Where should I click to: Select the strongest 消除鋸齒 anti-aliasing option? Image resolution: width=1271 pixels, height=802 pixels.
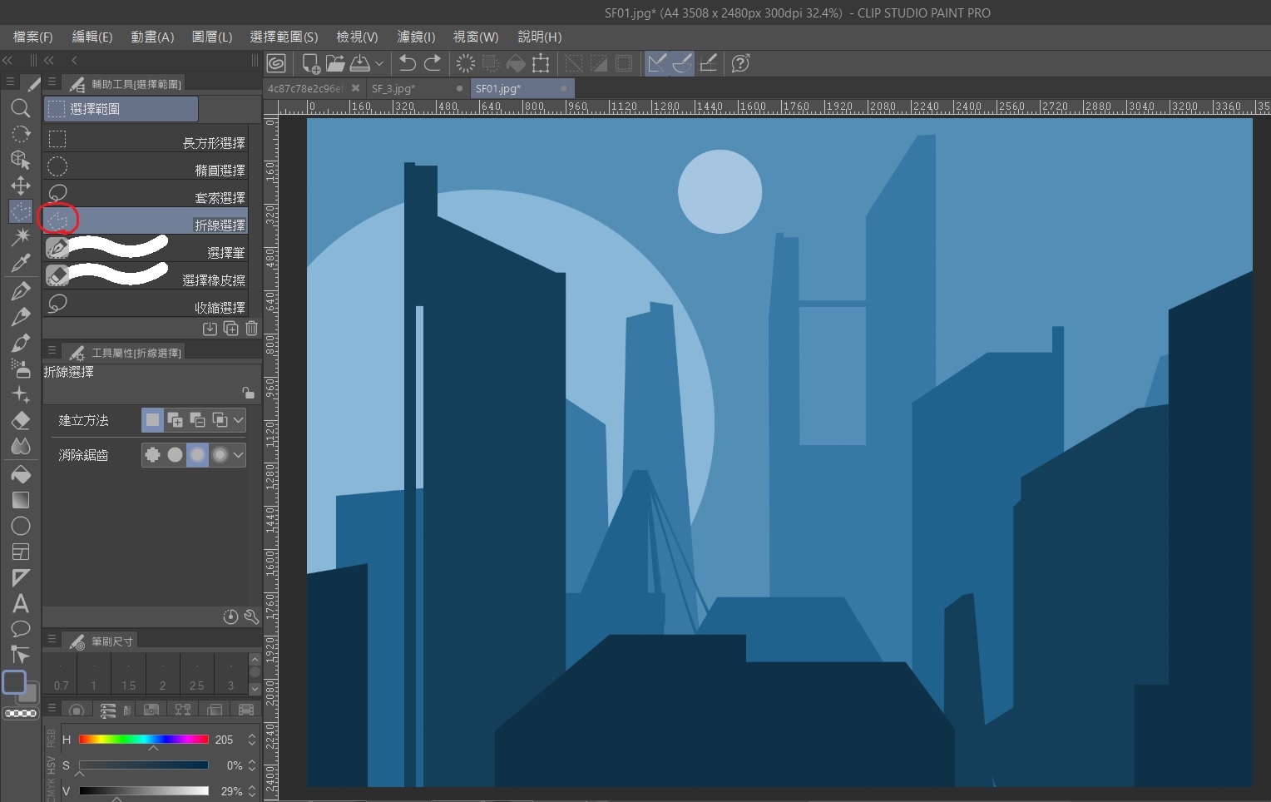[x=219, y=455]
